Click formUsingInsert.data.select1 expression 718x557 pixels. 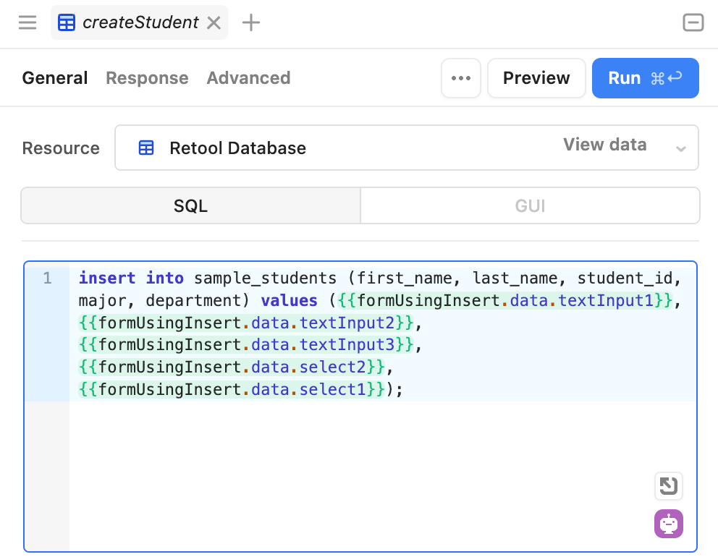232,389
